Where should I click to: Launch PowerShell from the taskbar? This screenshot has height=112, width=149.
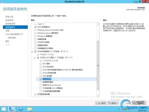pos(21,109)
